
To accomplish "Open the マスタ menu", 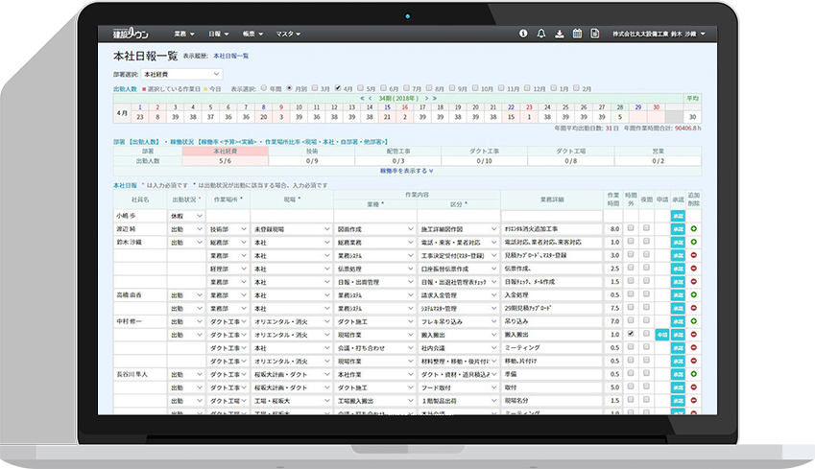I will (x=288, y=34).
